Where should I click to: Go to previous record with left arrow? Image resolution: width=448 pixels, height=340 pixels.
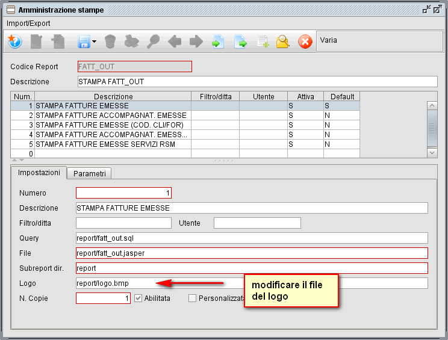[x=175, y=42]
